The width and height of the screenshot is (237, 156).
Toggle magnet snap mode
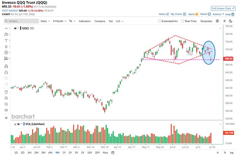point(6,66)
